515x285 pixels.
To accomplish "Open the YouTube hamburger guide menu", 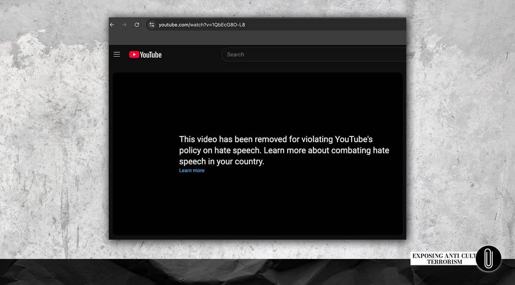I will (x=117, y=55).
